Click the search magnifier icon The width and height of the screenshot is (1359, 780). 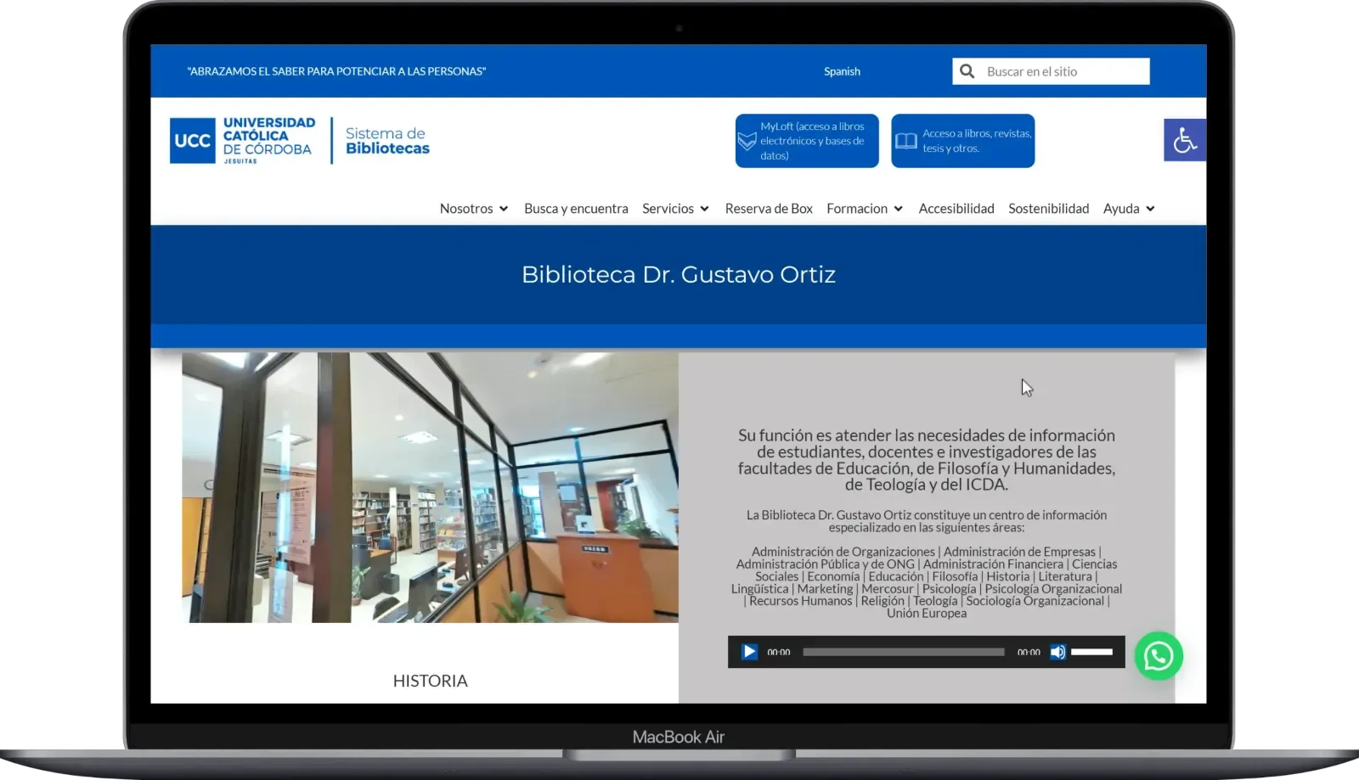click(x=967, y=71)
